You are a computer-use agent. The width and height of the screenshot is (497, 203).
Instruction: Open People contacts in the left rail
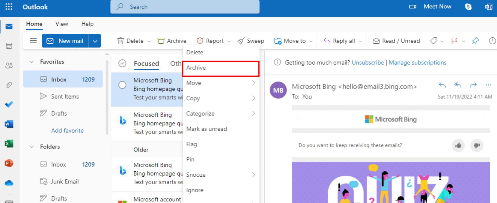coord(9,65)
